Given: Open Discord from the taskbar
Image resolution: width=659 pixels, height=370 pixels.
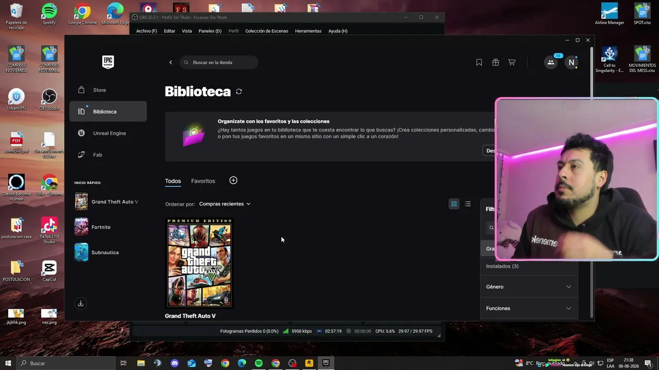Looking at the screenshot, I should (175, 363).
